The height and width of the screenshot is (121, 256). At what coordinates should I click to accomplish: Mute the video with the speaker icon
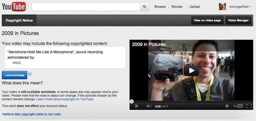(148, 106)
